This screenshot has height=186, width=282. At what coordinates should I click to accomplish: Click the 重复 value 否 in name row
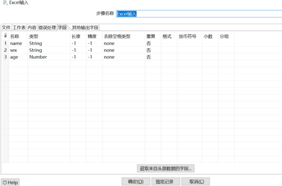coord(148,43)
